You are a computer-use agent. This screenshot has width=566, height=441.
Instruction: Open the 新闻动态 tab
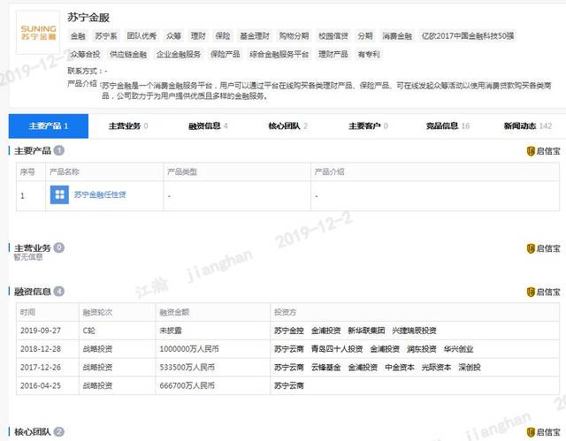[527, 125]
